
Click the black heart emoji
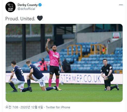[x=40, y=18]
